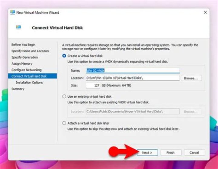Screen dimensions: 218x169
Task: Click the Name: label
Action: [x=75, y=70]
